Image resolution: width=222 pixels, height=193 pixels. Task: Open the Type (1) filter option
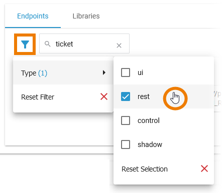click(63, 72)
